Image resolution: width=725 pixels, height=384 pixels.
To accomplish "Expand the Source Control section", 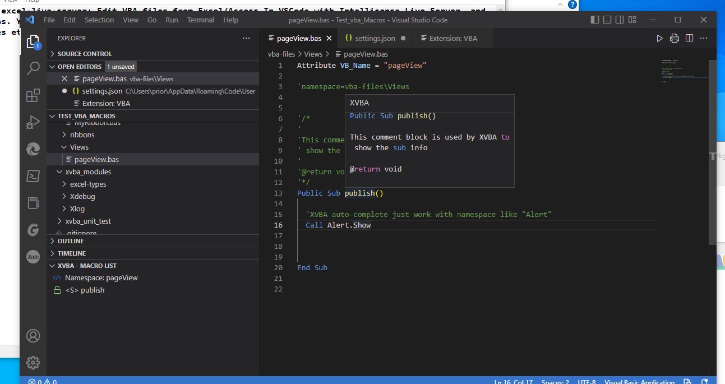I will 84,54.
